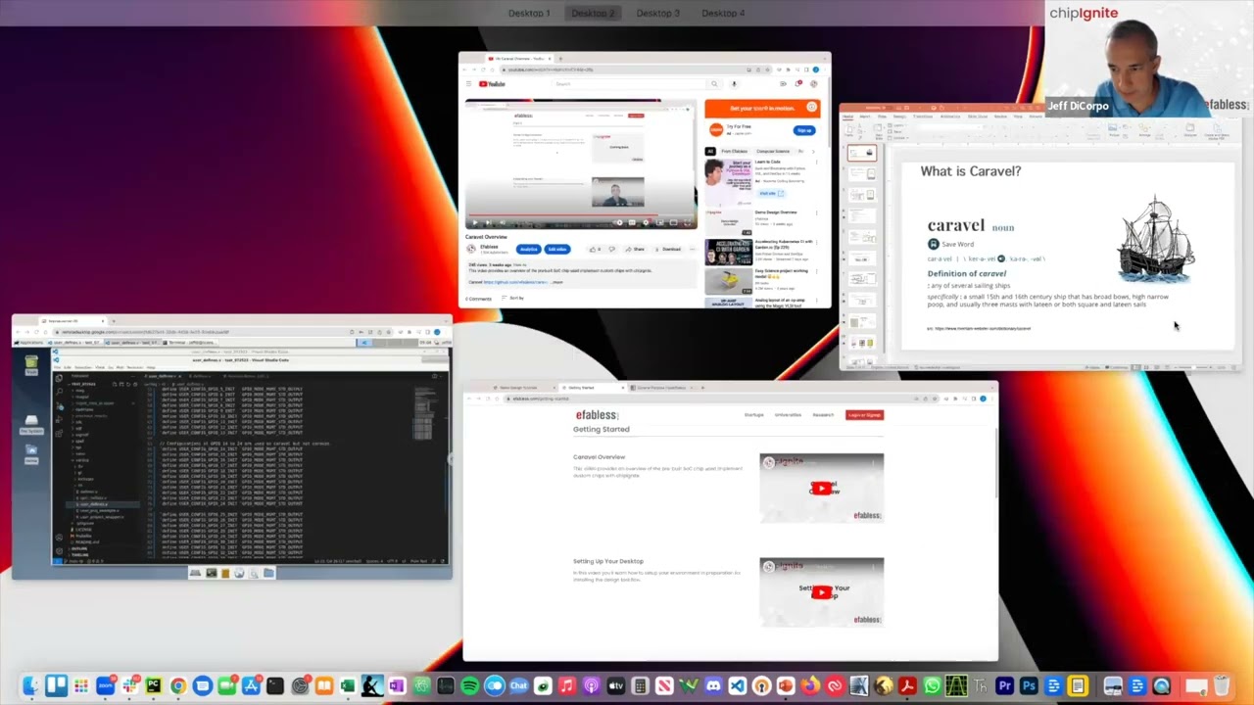Open more actions menu beside Download
Image resolution: width=1254 pixels, height=705 pixels.
691,250
